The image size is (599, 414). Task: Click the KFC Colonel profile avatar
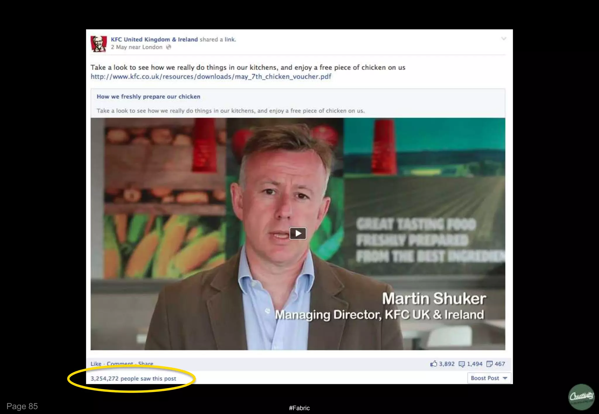[99, 44]
